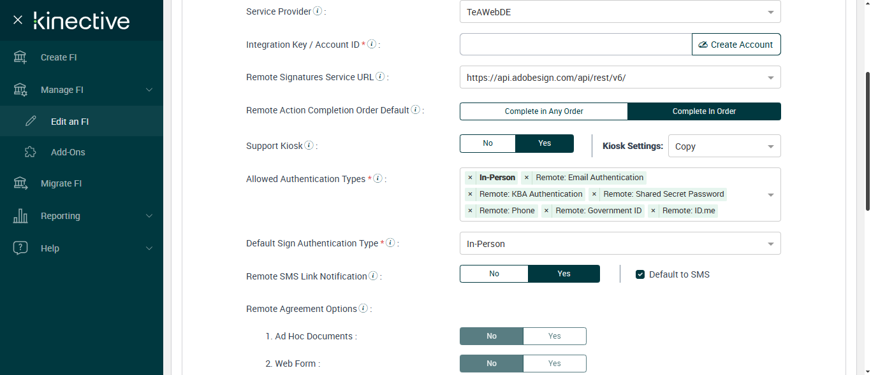Uncheck the Default to SMS checkbox
The image size is (871, 375).
640,274
